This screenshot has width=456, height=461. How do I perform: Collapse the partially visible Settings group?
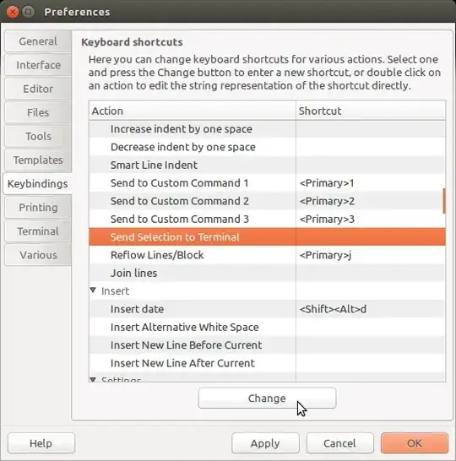click(93, 379)
